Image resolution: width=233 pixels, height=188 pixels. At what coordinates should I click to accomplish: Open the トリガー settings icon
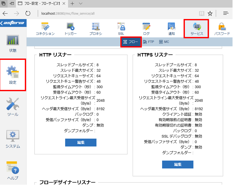point(70,29)
